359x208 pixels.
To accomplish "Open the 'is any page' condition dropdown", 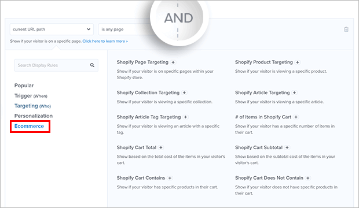I will coord(126,29).
